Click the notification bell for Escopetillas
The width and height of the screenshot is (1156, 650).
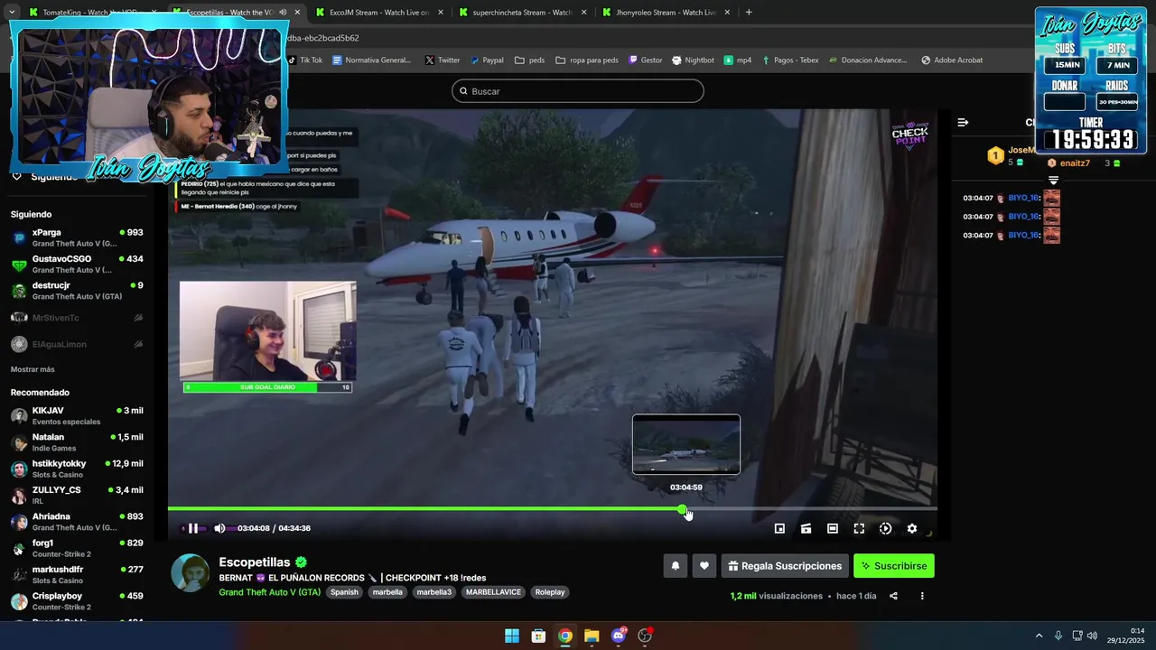click(675, 566)
